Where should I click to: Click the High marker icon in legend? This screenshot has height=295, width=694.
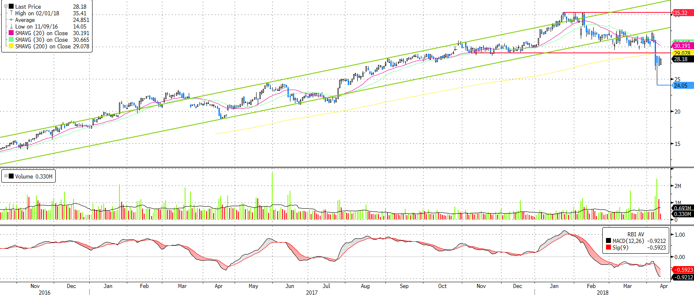coord(11,13)
